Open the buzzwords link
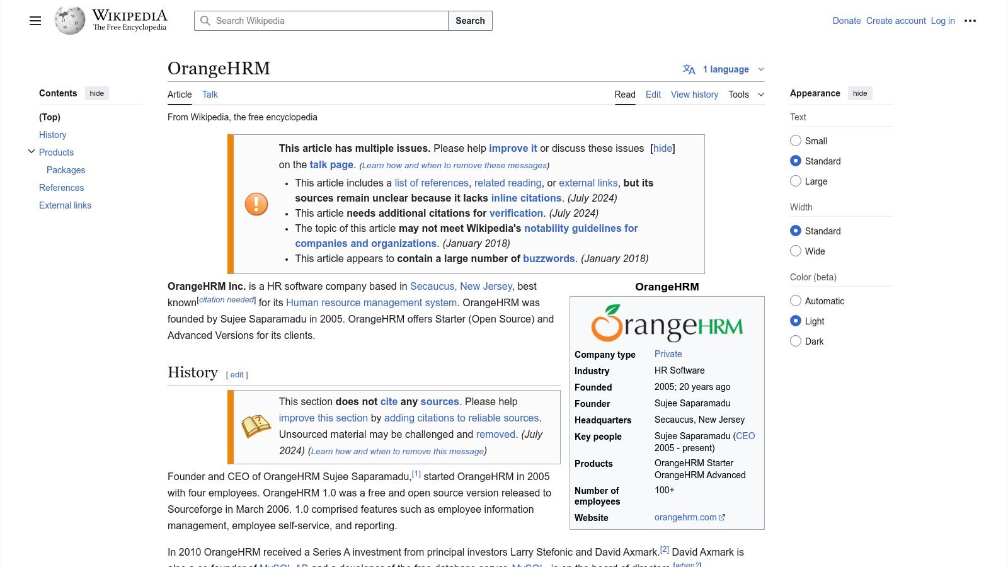The width and height of the screenshot is (1008, 567). 549,258
